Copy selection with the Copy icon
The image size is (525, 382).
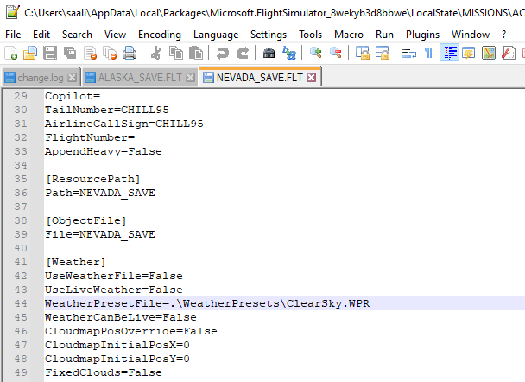(176, 53)
